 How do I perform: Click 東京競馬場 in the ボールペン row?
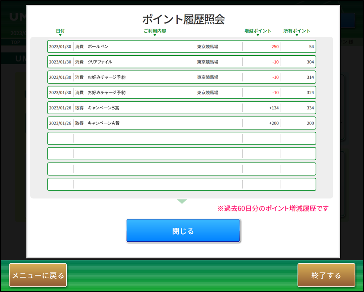coord(208,47)
